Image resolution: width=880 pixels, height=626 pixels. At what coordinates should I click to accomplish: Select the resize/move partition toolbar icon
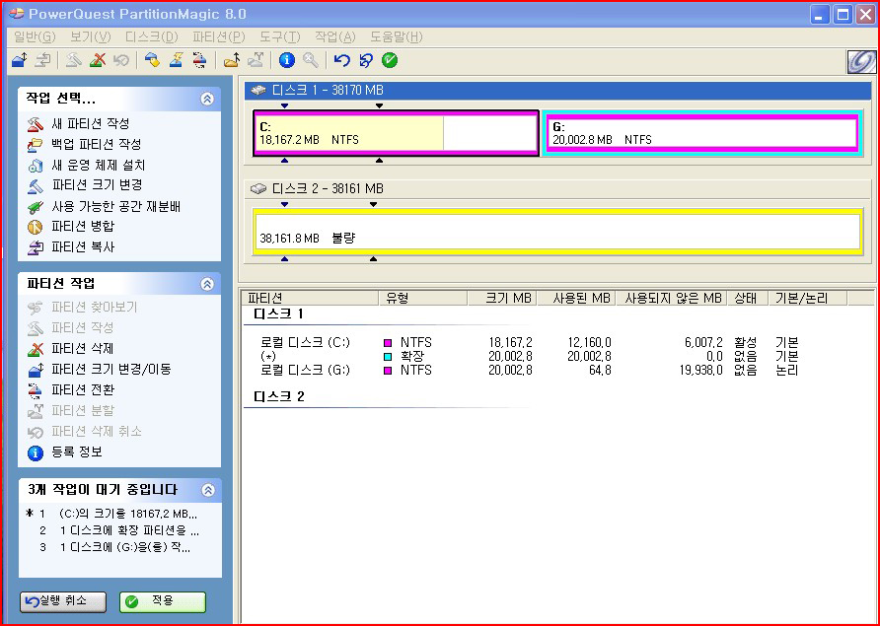coord(20,60)
